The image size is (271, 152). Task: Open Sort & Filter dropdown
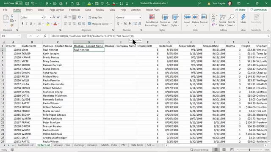222,20
